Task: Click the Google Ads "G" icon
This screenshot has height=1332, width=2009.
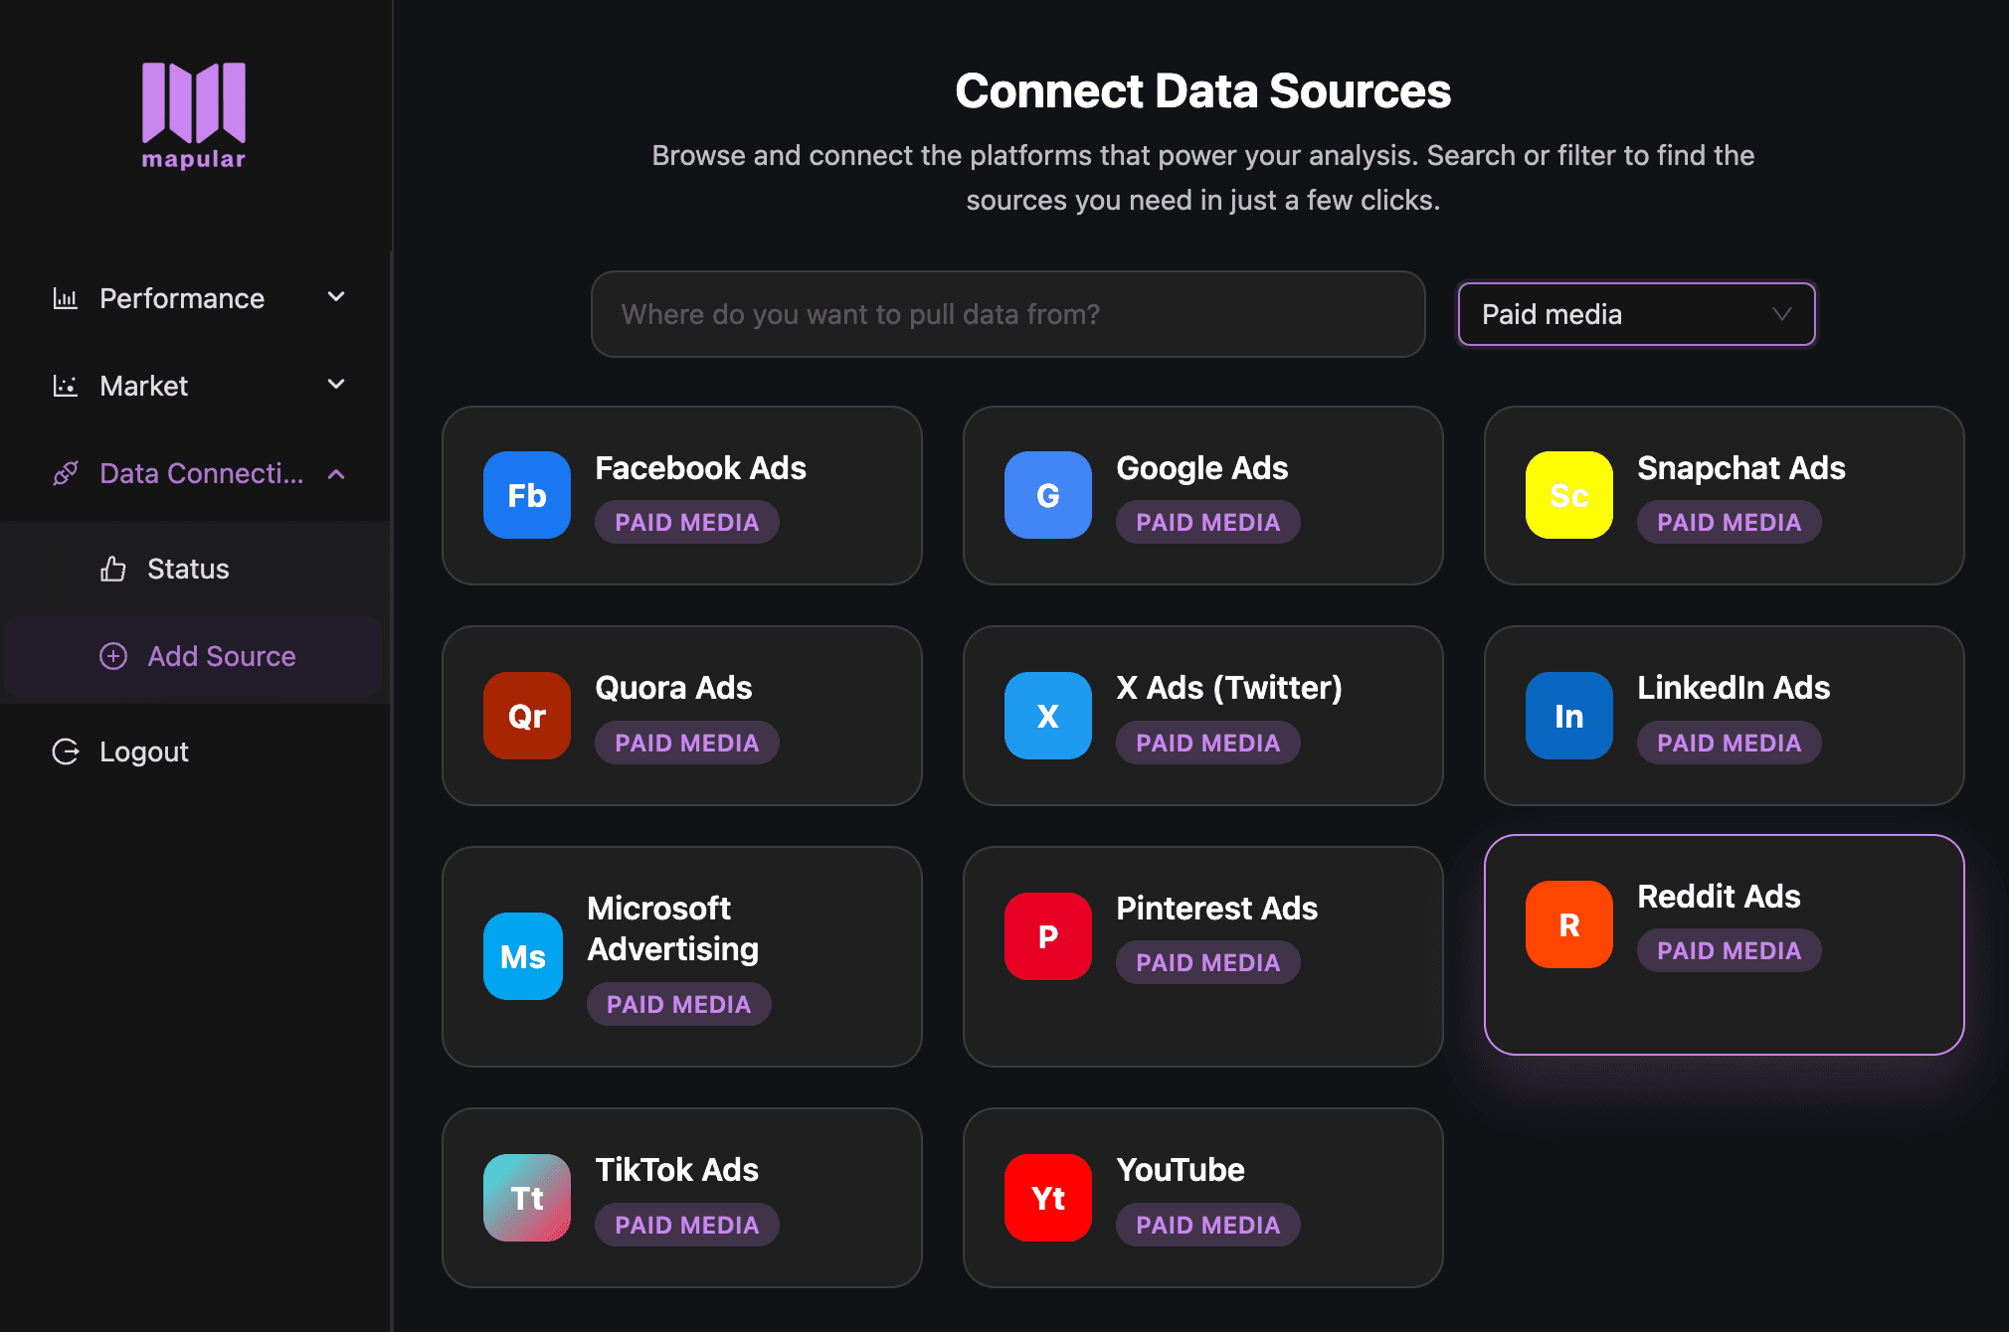Action: click(1047, 495)
